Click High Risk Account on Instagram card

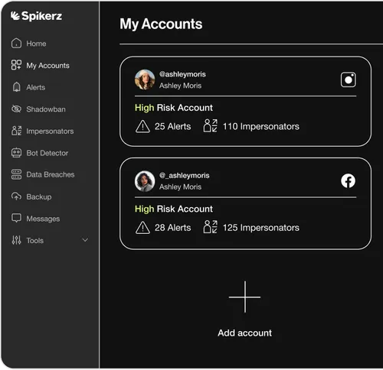click(174, 108)
